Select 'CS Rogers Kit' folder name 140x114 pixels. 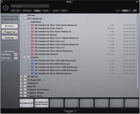click(x=34, y=80)
